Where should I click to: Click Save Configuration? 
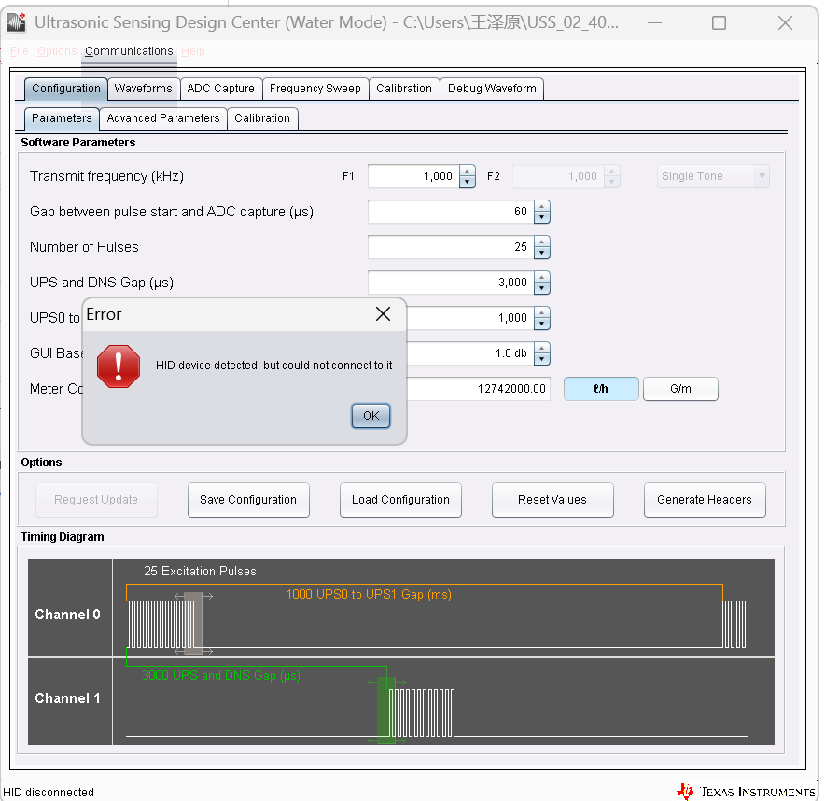(248, 500)
